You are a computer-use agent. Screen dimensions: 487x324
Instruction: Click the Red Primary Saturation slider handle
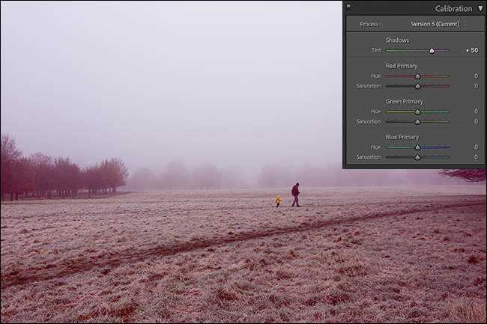point(417,86)
